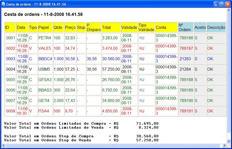Select the PETR4 cell in order 0001
This screenshot has height=149, width=232.
pyautogui.click(x=45, y=38)
